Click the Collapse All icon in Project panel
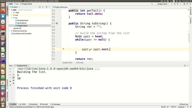This screenshot has height=108, width=192. [x=43, y=7]
